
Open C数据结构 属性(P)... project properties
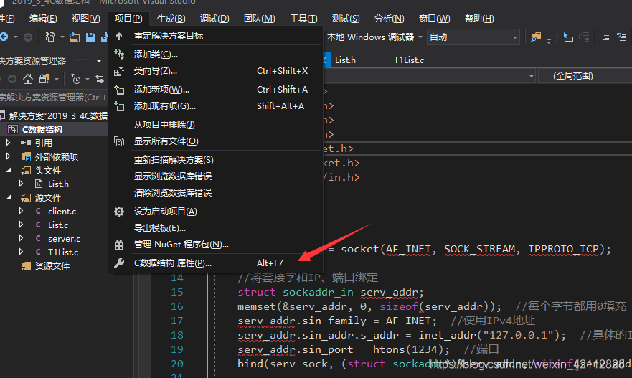pos(216,263)
